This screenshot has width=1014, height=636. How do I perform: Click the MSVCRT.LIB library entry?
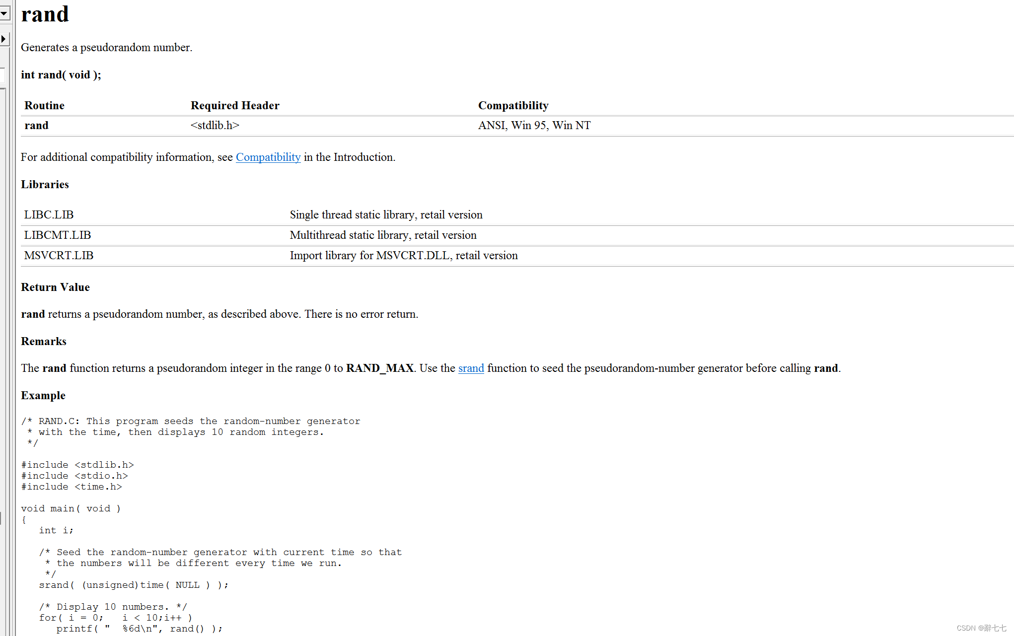click(59, 256)
